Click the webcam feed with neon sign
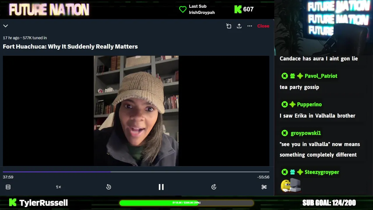The width and height of the screenshot is (373, 210). [x=324, y=27]
